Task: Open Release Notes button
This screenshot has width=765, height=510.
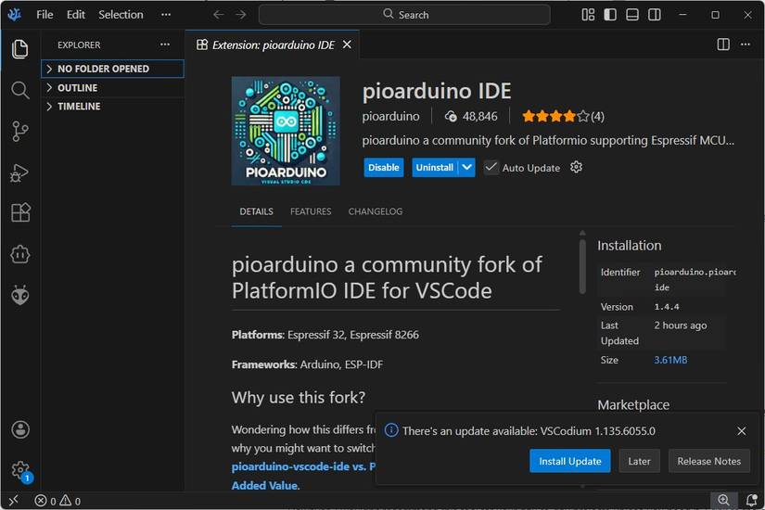Action: 708,461
